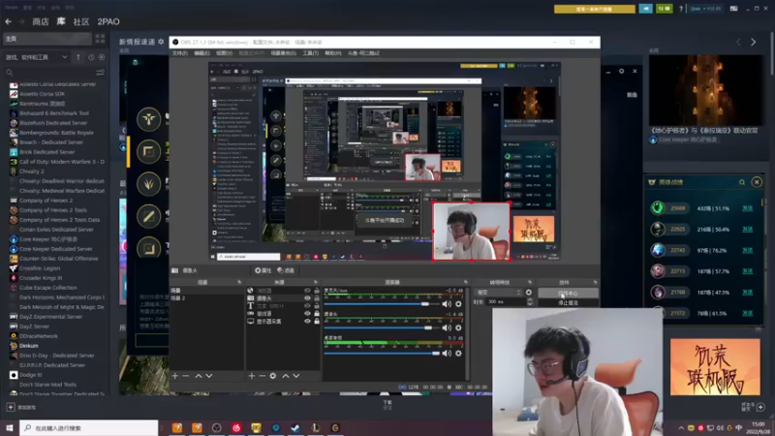775x436 pixels.
Task: Open the 视图(V) menu in OBS
Action: click(224, 53)
